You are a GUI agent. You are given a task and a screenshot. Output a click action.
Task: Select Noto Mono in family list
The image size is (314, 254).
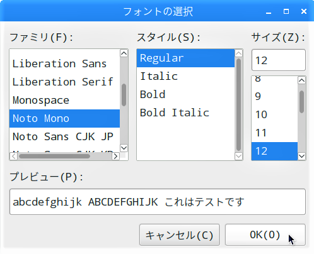click(64, 118)
